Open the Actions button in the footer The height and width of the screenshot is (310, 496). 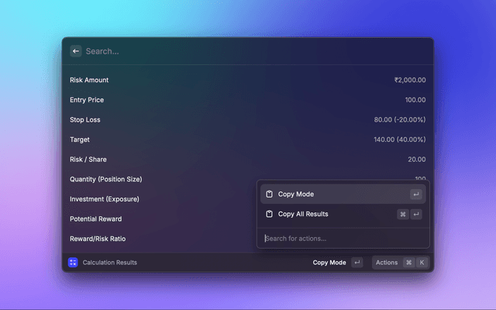[387, 263]
